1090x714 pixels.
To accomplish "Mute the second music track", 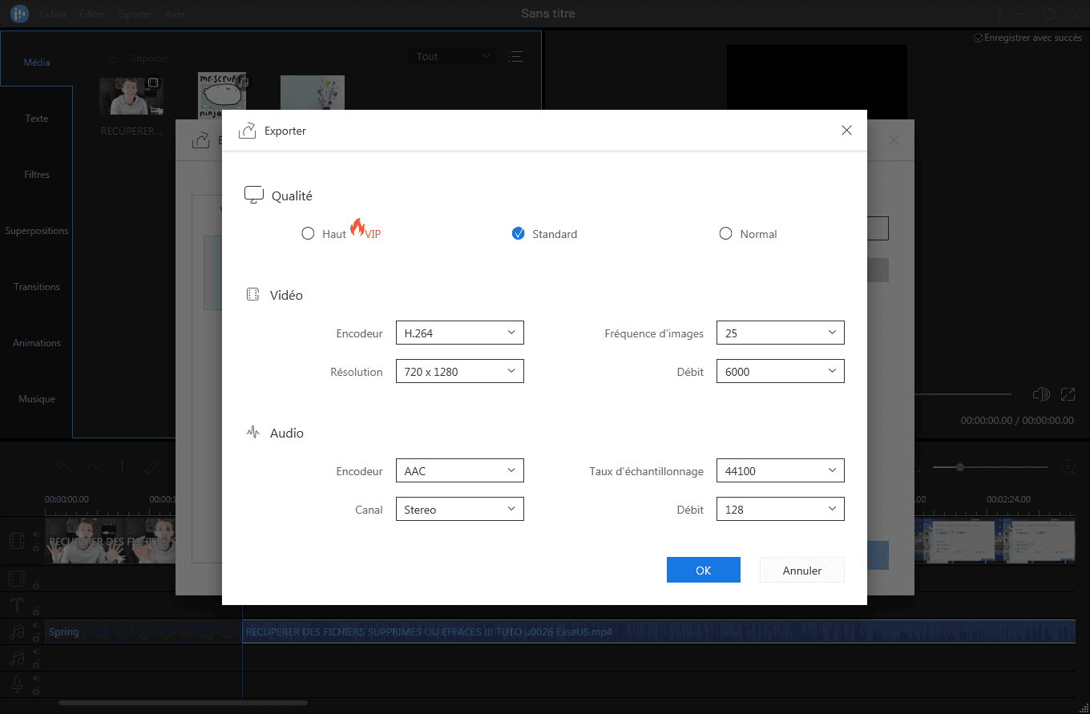I will click(36, 652).
